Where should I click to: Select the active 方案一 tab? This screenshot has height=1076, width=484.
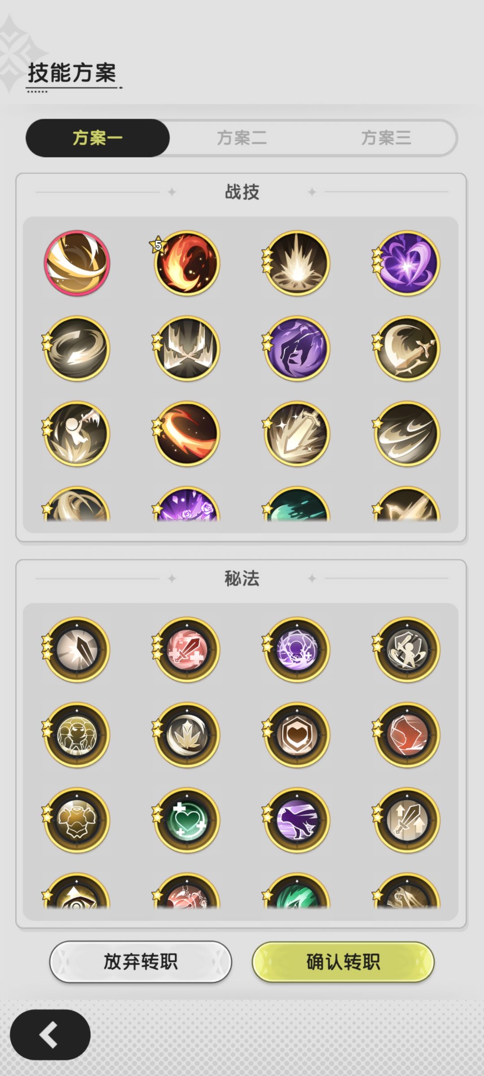(x=98, y=138)
